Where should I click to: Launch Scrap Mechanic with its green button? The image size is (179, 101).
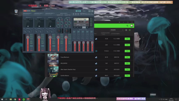(x=127, y=57)
